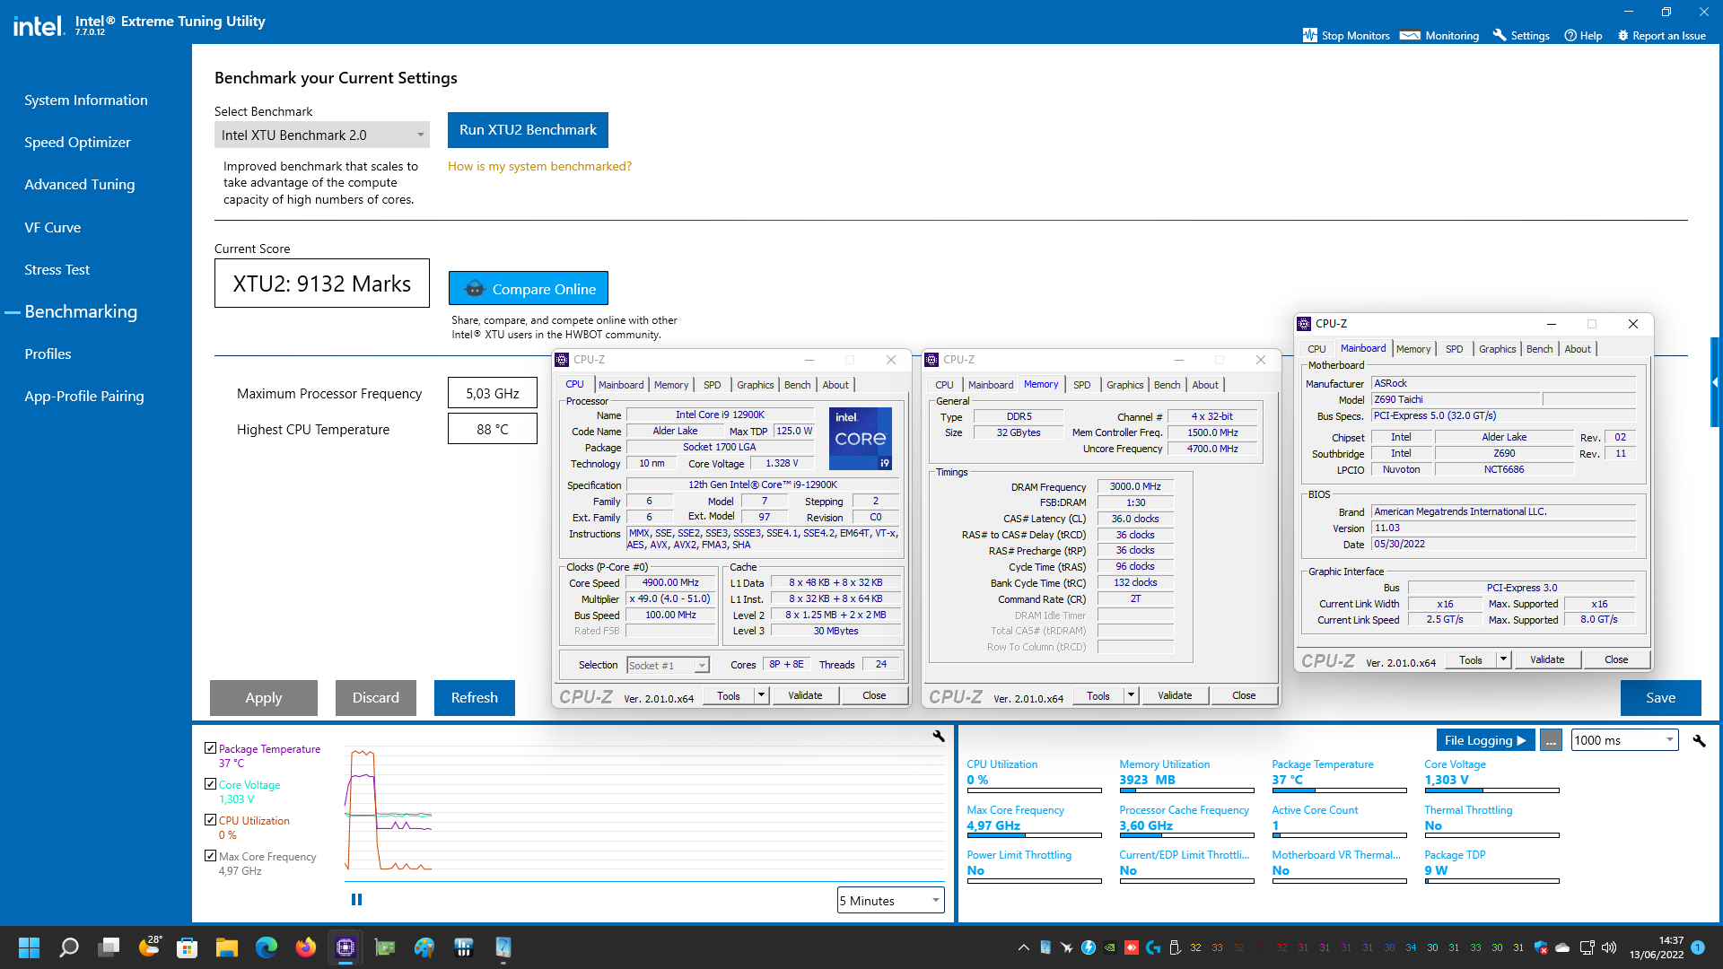Open the Select Benchmark dropdown
The width and height of the screenshot is (1723, 969).
[321, 135]
